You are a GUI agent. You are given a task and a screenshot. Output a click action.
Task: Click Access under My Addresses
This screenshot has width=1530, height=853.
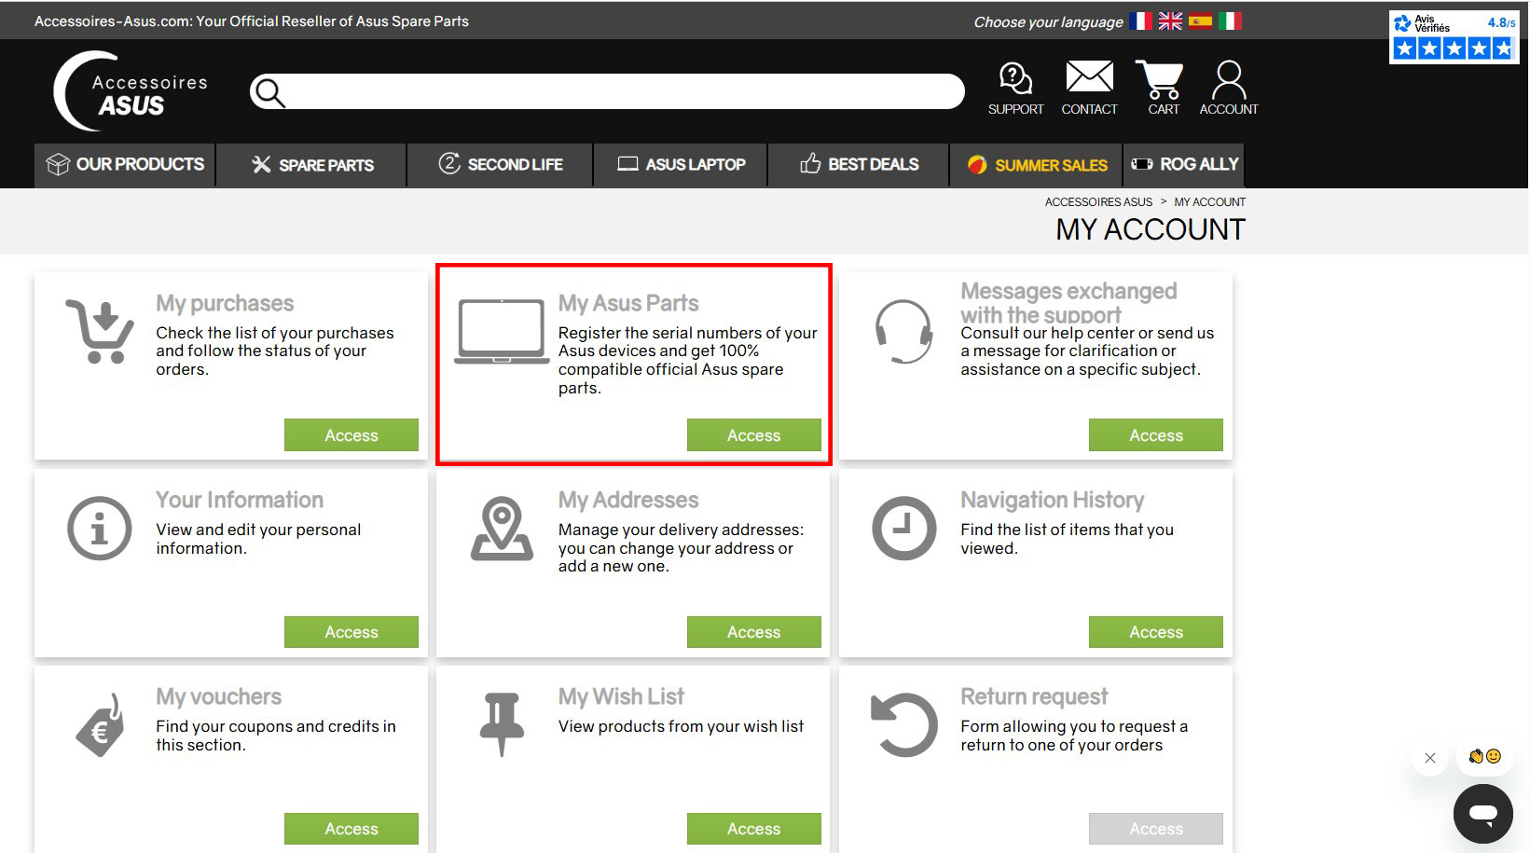pyautogui.click(x=753, y=632)
